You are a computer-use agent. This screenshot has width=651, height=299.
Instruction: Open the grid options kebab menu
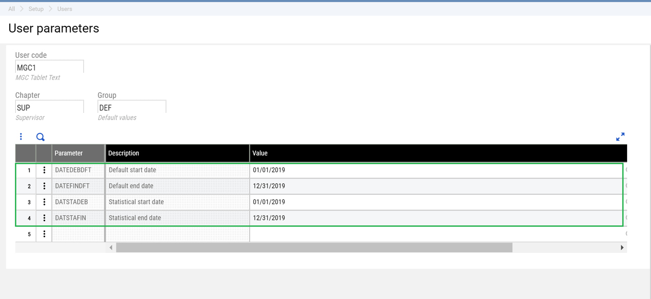pyautogui.click(x=21, y=136)
